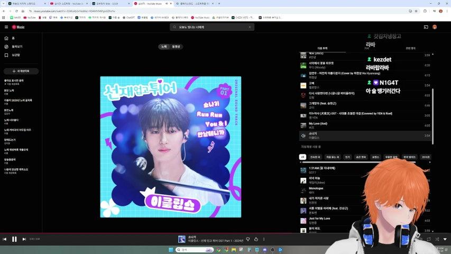Bookmark this page with star icon
Viewport: 451px width, 254px height.
(x=416, y=11)
